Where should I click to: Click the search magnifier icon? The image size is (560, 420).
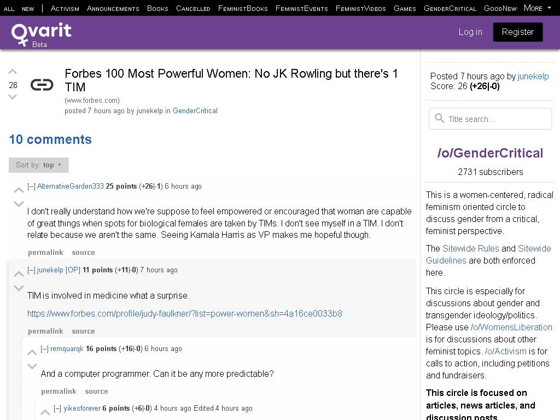click(x=439, y=118)
